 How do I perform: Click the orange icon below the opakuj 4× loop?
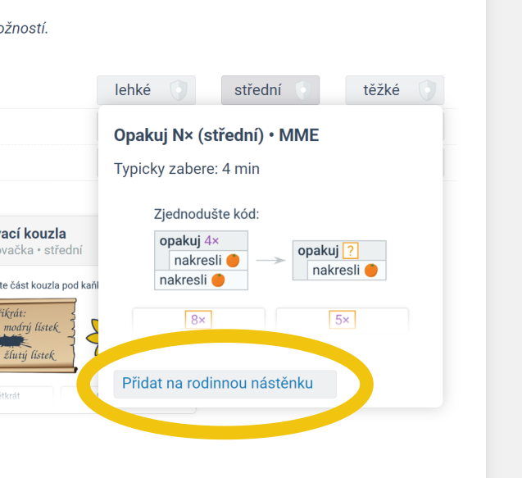point(218,280)
